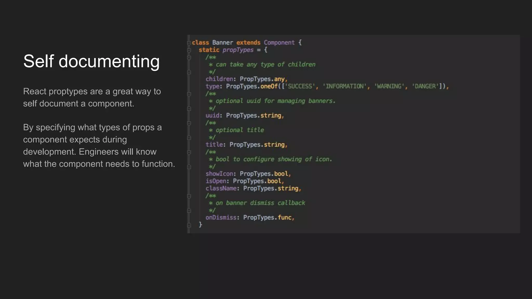Click the line 'isOpen: PropTypes.bool,'
532x299 pixels.
[x=245, y=181]
